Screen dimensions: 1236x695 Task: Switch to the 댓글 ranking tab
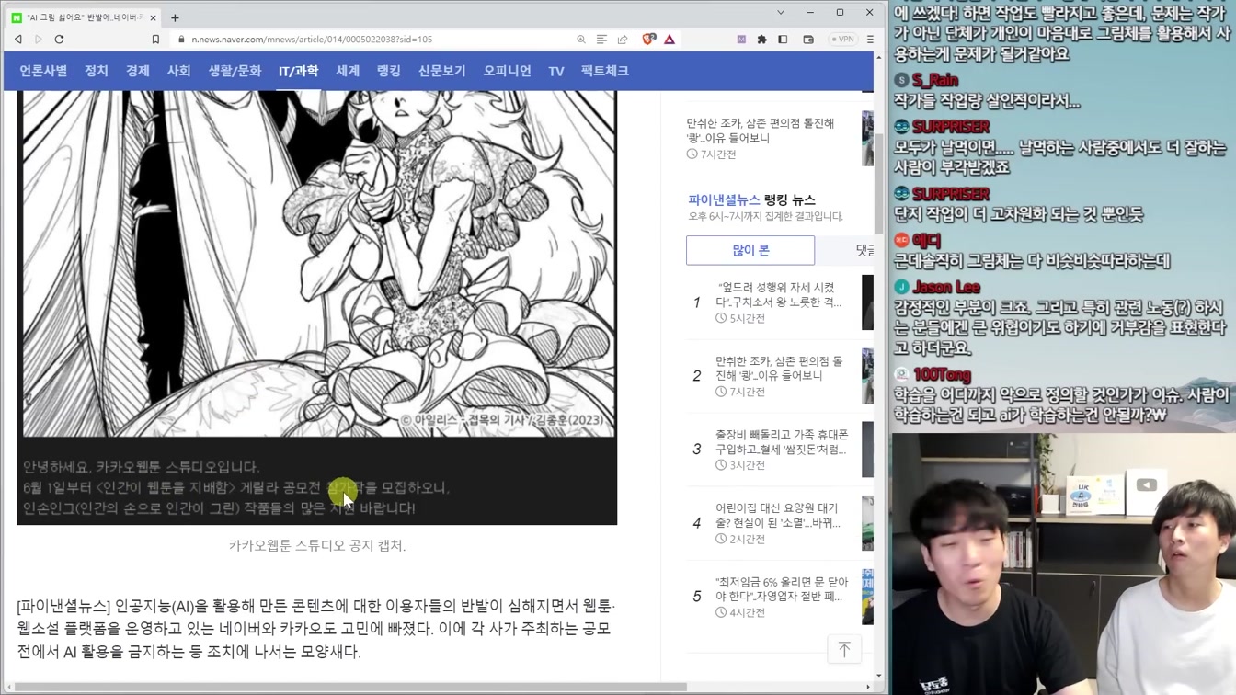(864, 250)
